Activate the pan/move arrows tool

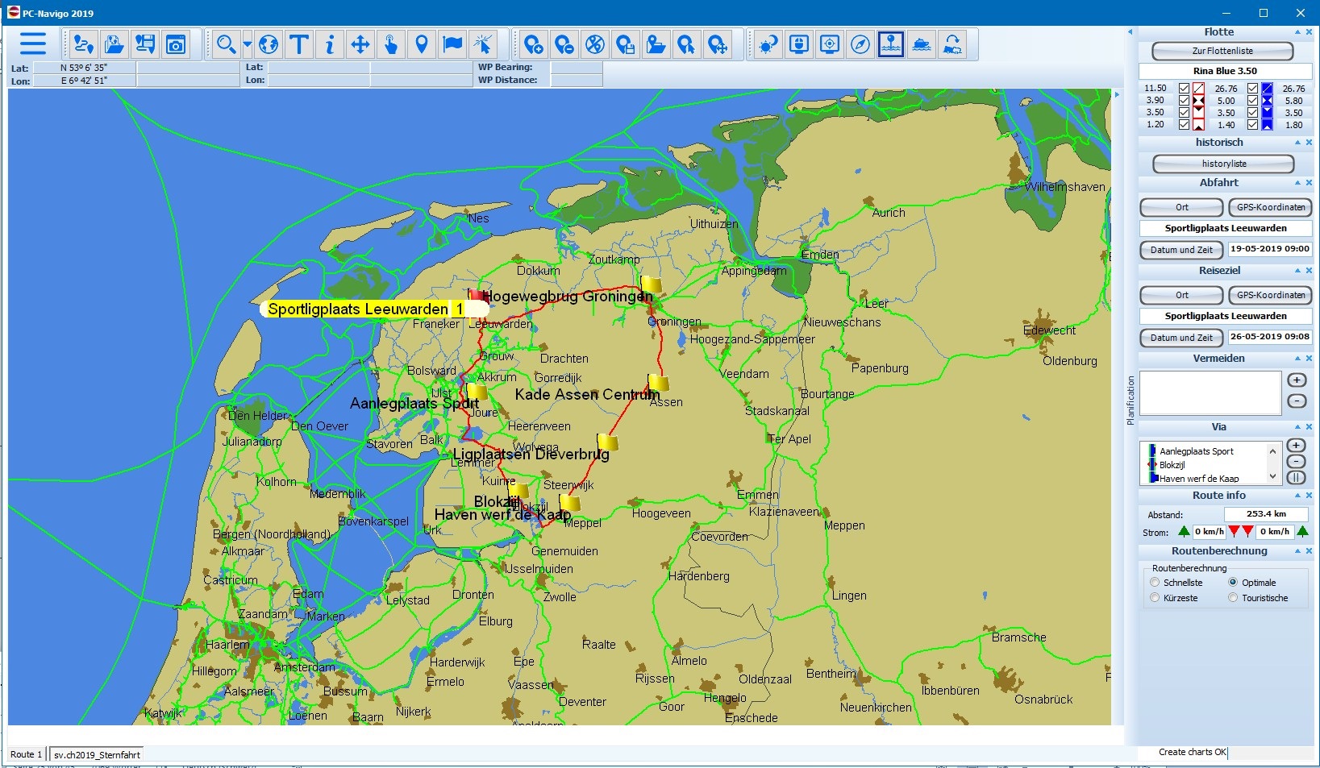[360, 44]
